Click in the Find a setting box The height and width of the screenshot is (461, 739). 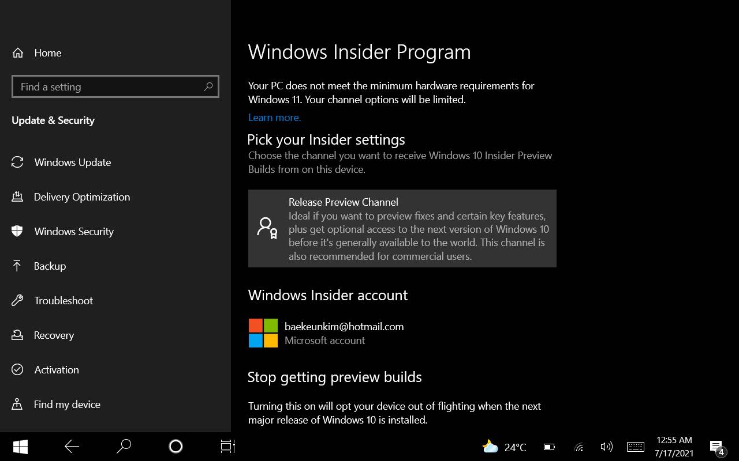click(115, 86)
